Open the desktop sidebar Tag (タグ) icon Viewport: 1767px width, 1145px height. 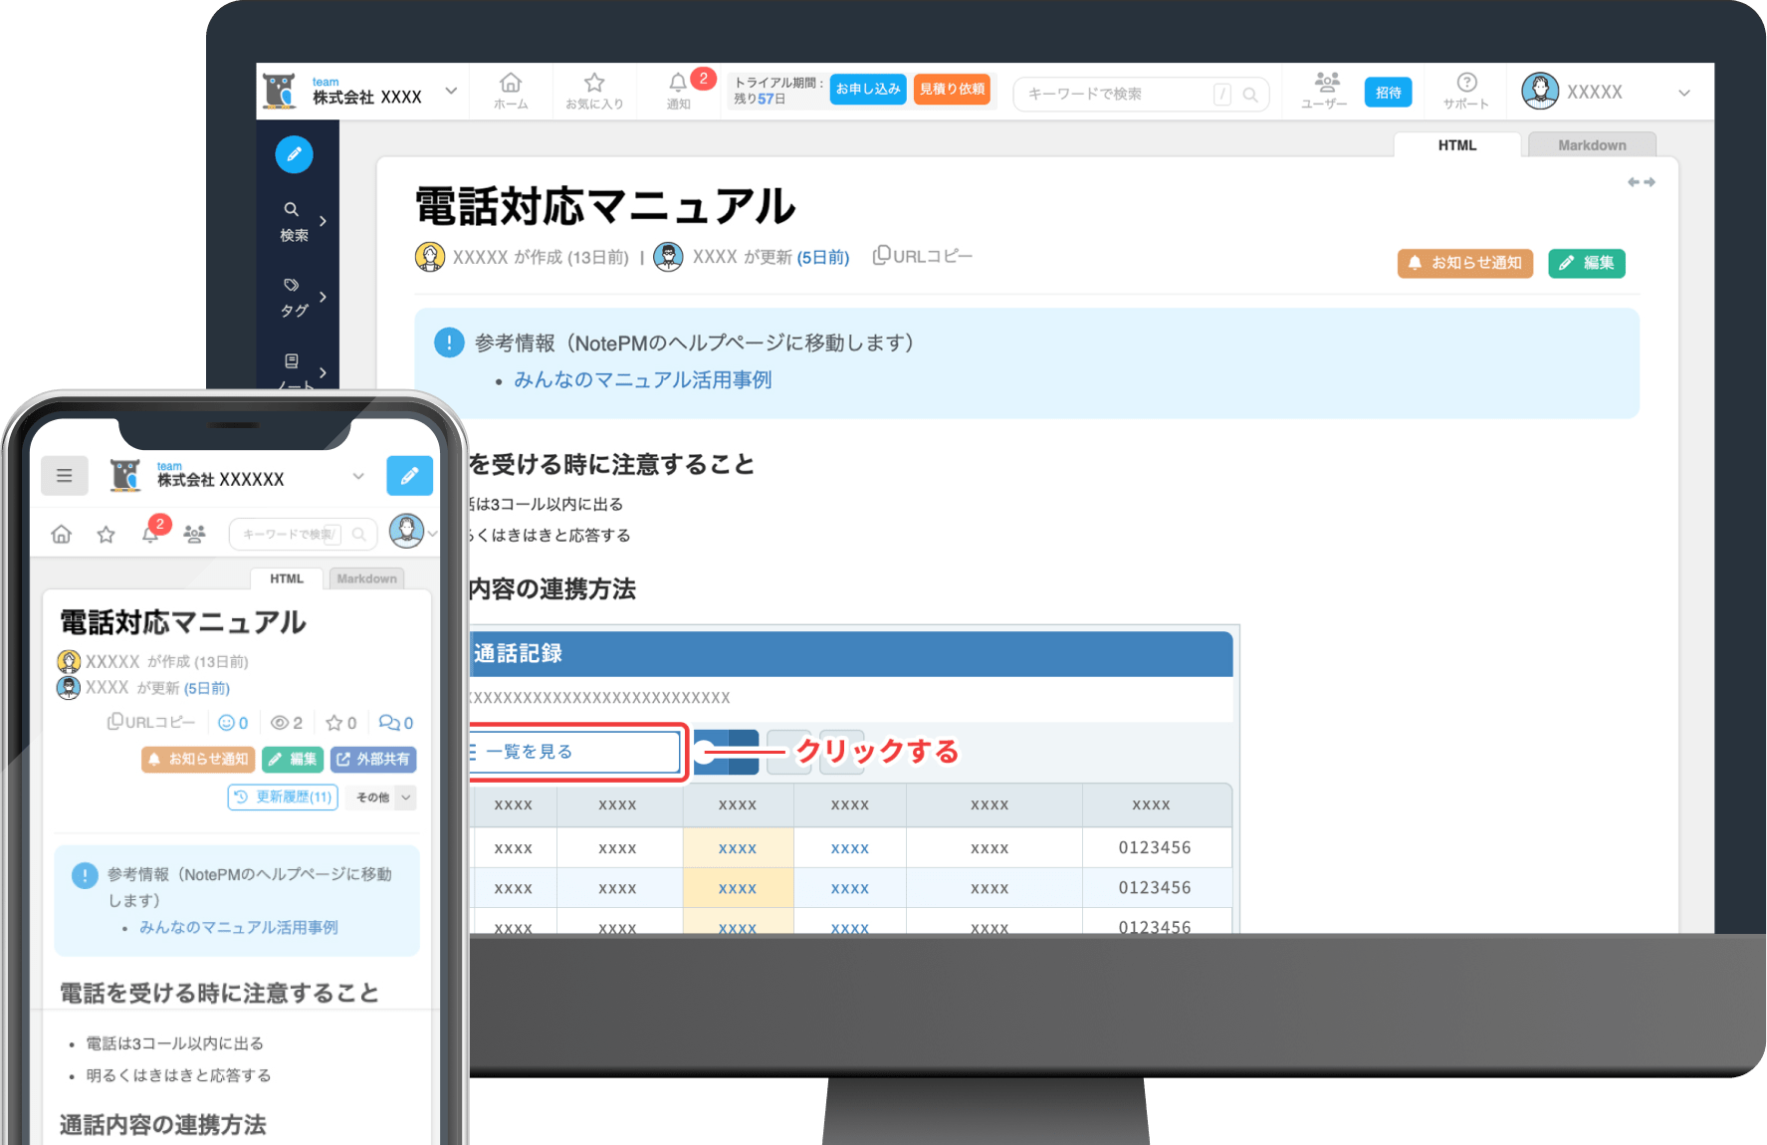pos(292,286)
